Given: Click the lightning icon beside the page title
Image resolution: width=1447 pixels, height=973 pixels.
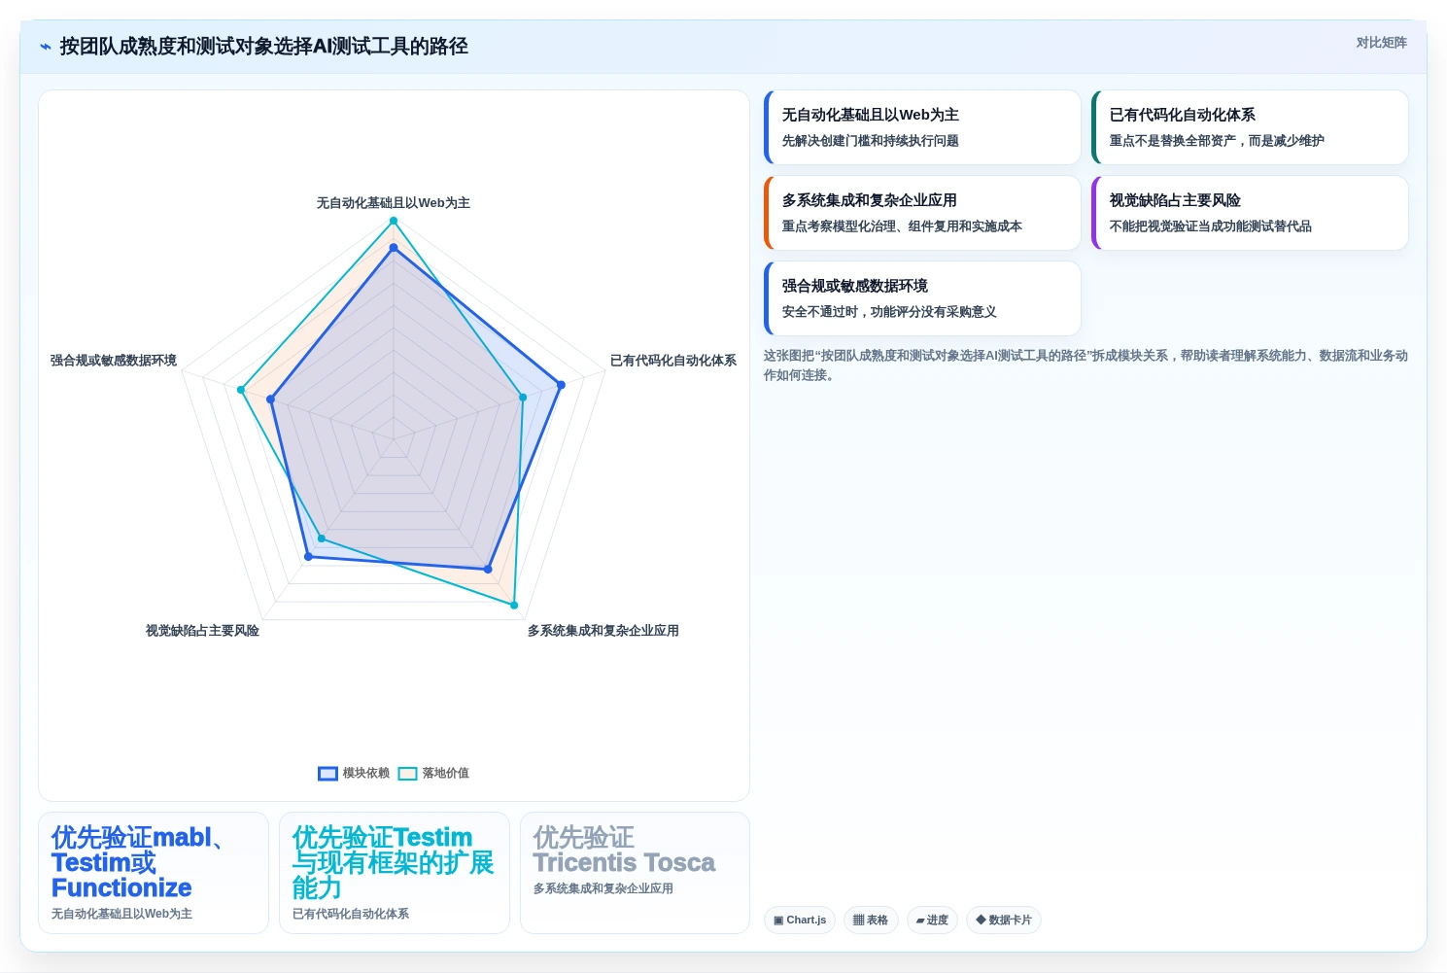Looking at the screenshot, I should (x=45, y=46).
